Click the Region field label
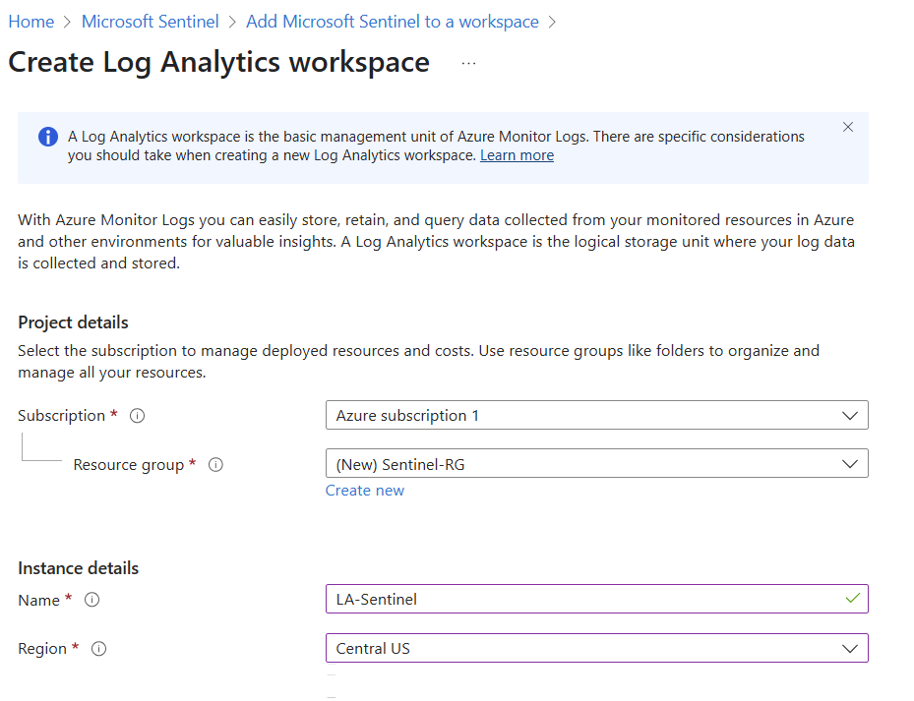The image size is (914, 701). (x=42, y=649)
